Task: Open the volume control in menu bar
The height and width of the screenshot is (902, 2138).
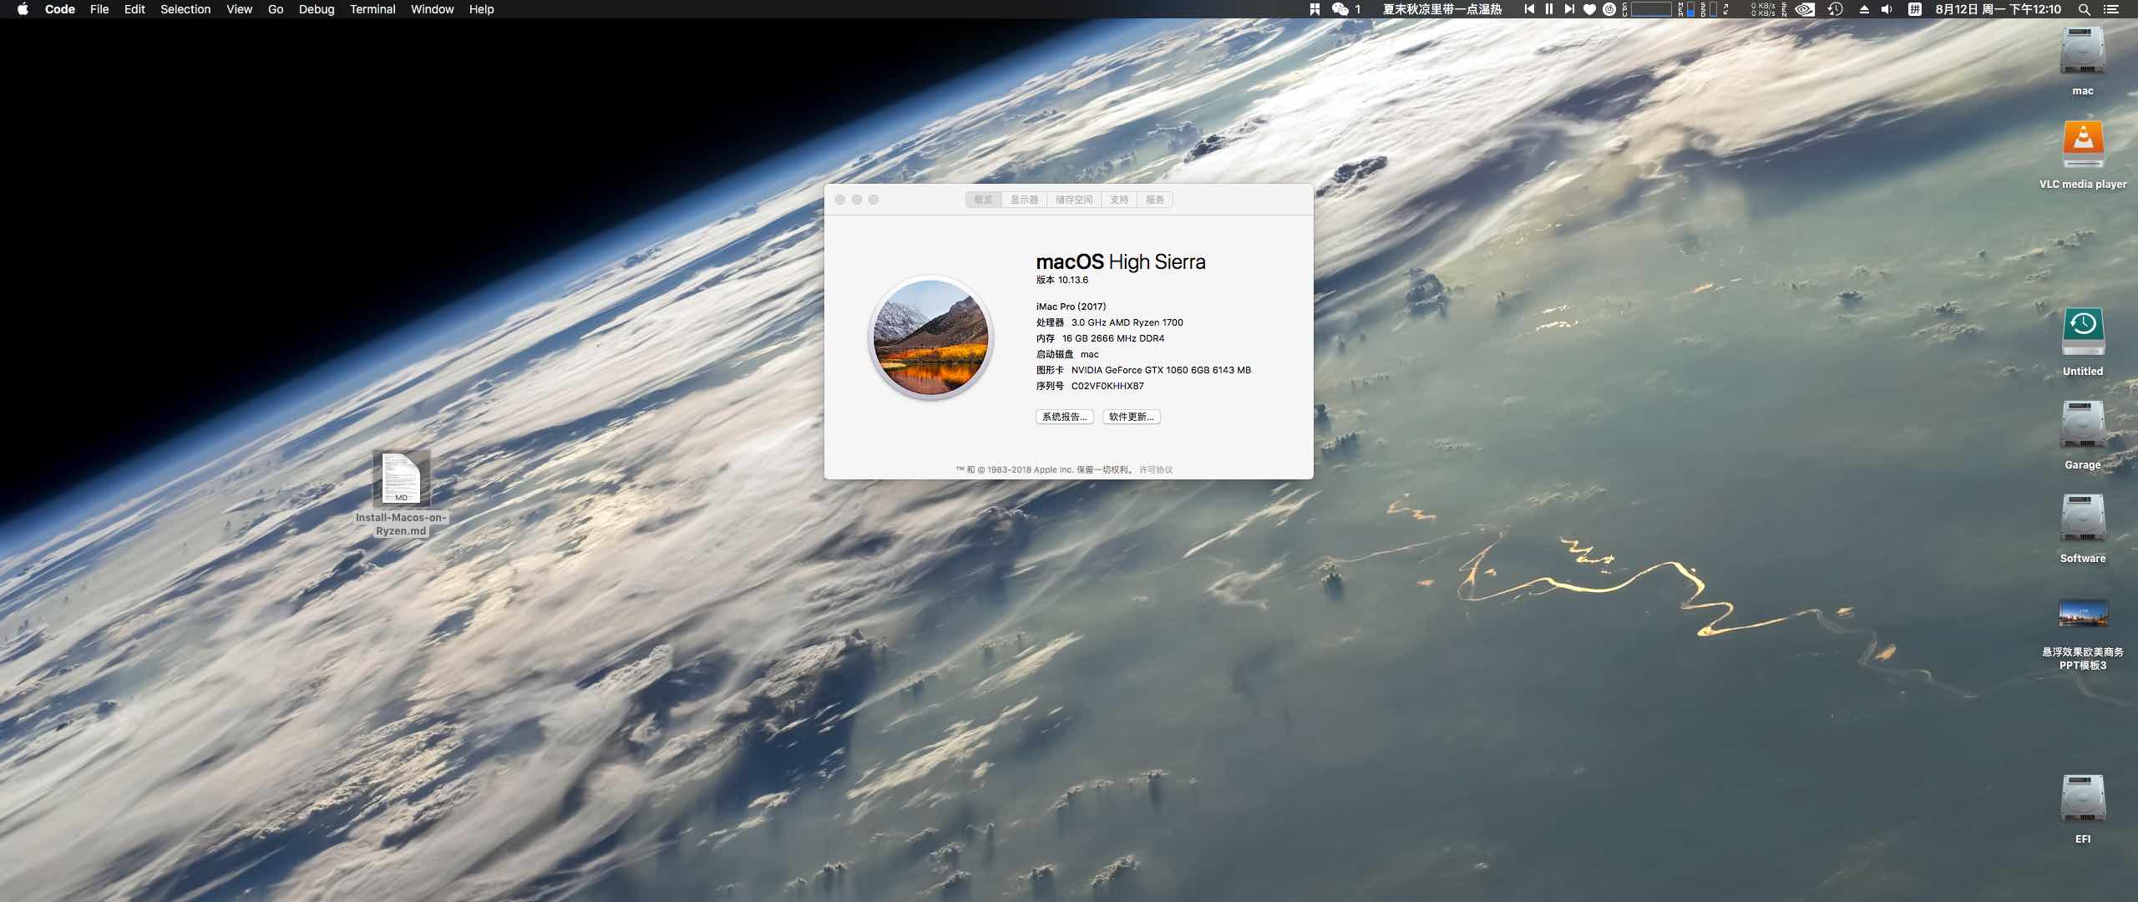Action: tap(1887, 9)
